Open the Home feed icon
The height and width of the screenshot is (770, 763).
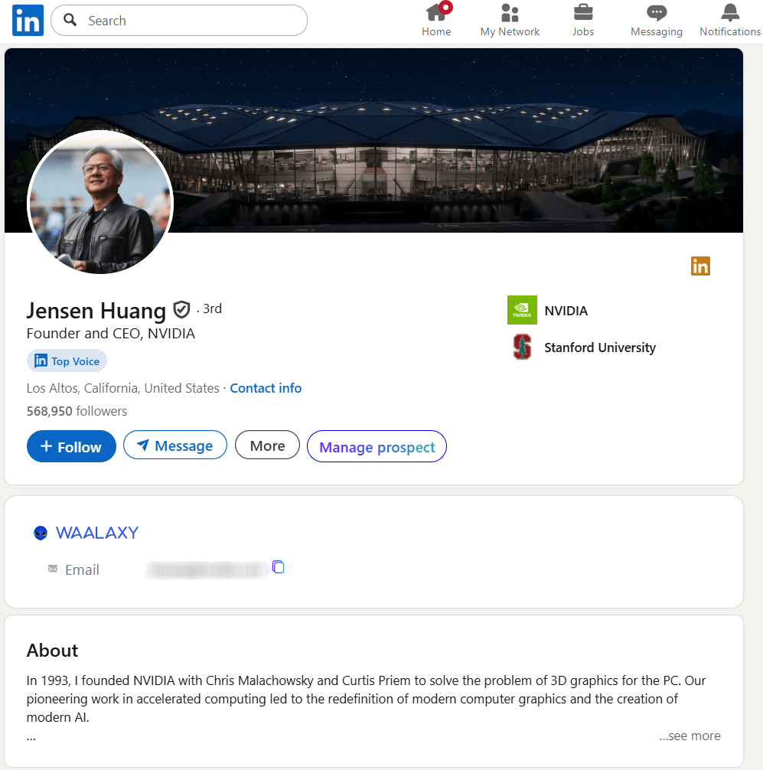click(x=436, y=14)
